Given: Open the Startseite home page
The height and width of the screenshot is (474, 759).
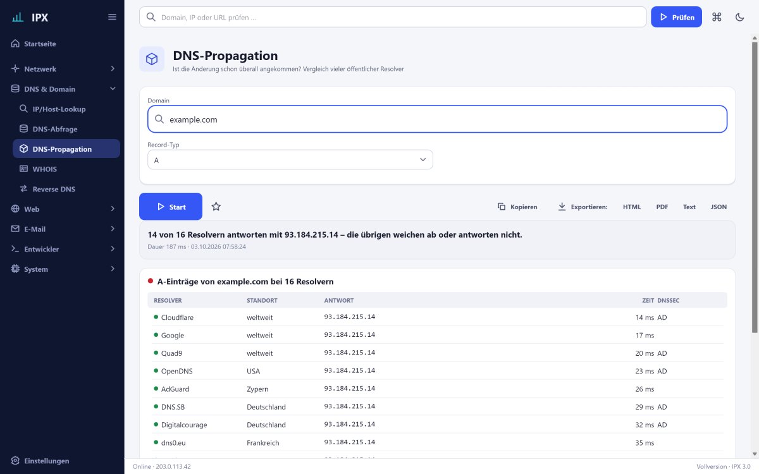Looking at the screenshot, I should pyautogui.click(x=62, y=44).
